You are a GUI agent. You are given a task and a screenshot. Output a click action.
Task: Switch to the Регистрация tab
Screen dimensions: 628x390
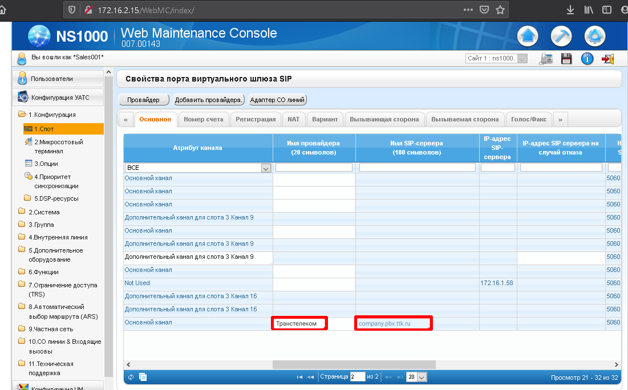click(256, 119)
